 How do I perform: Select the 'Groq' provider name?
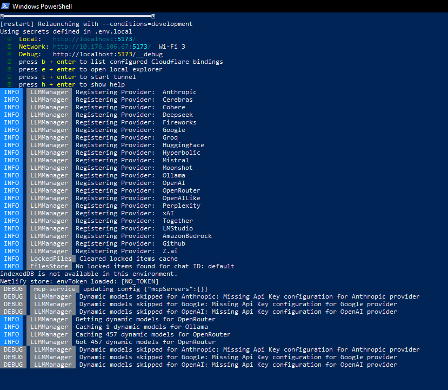click(x=170, y=137)
